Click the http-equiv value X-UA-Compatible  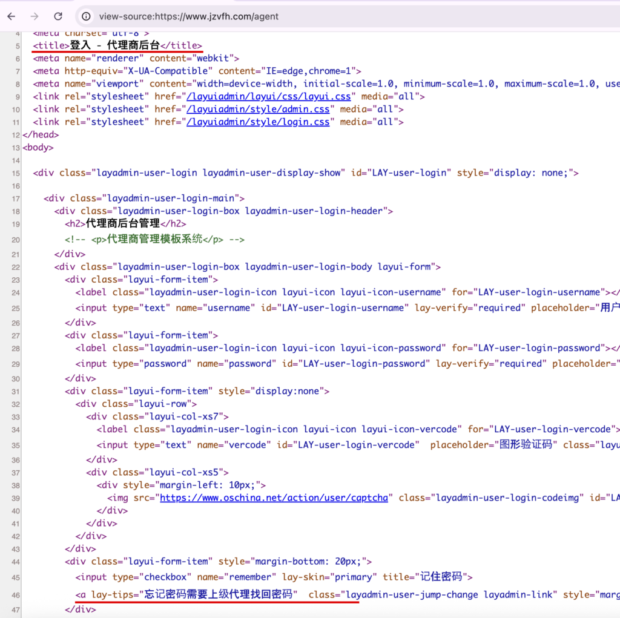tap(168, 71)
